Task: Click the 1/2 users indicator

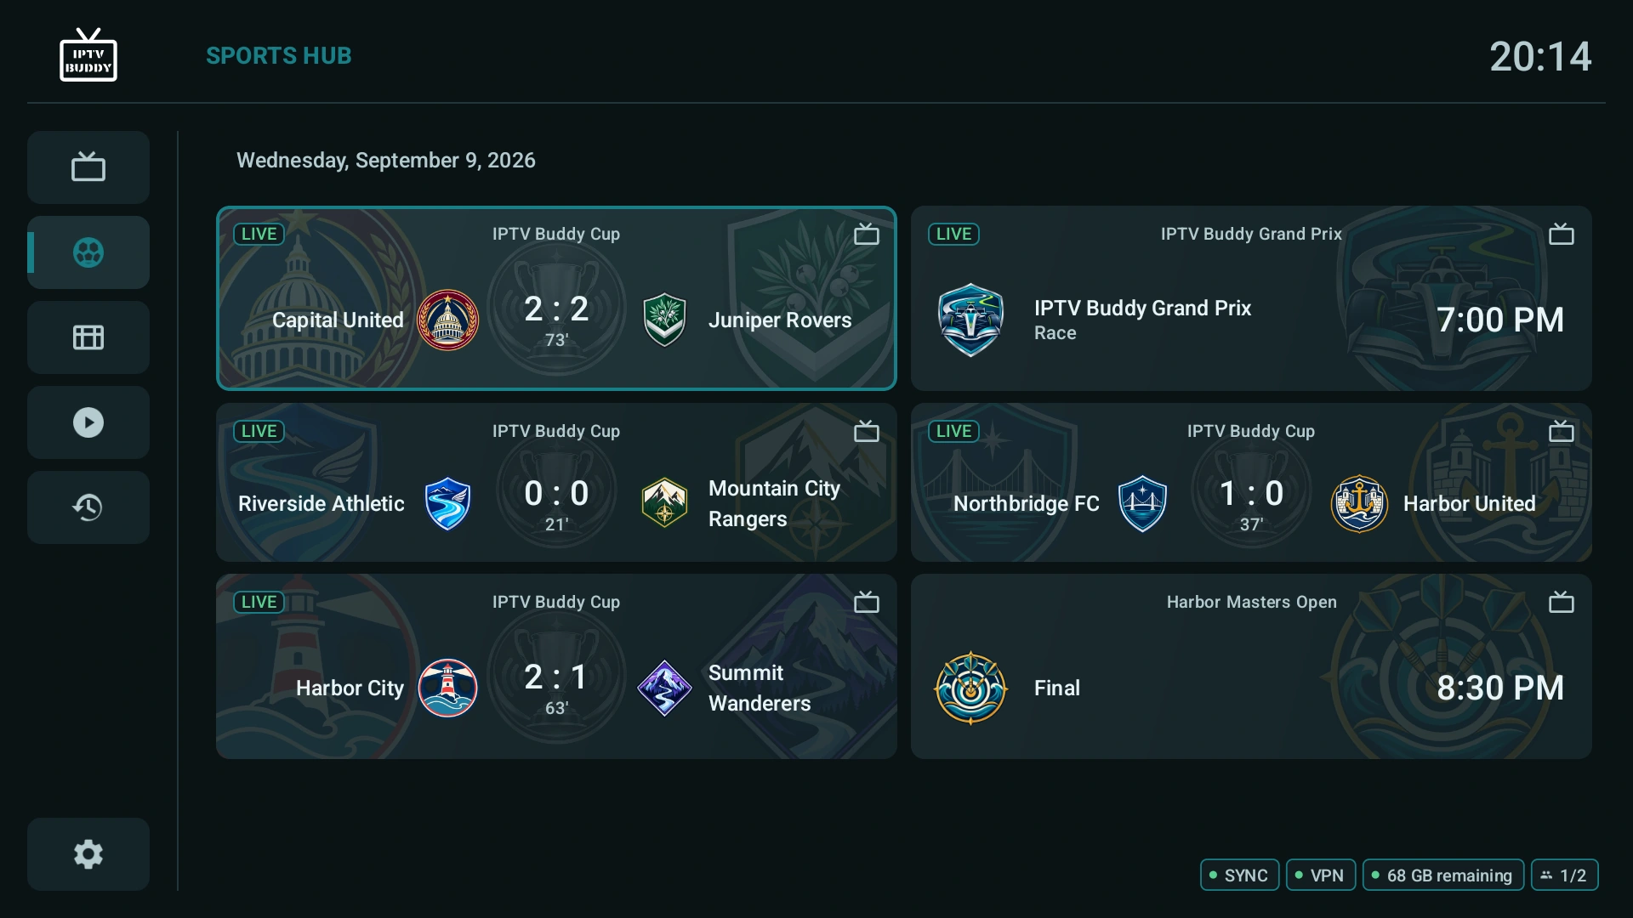Action: [1565, 875]
